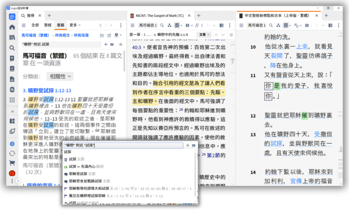The width and height of the screenshot is (349, 218).
Task: Click the blue notification badge showing 3
Action: coord(12,144)
